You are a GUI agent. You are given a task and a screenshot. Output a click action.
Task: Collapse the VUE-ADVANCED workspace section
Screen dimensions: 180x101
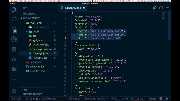39,18
